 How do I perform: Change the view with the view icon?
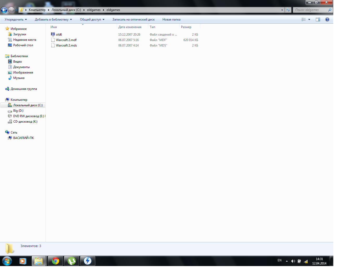(x=304, y=19)
